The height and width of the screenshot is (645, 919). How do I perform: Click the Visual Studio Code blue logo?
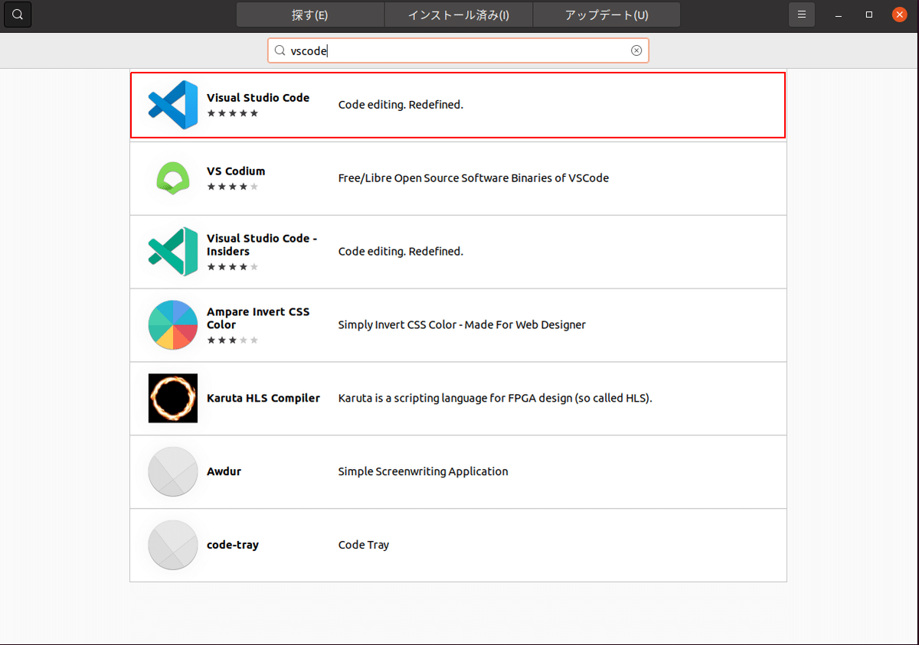[173, 104]
